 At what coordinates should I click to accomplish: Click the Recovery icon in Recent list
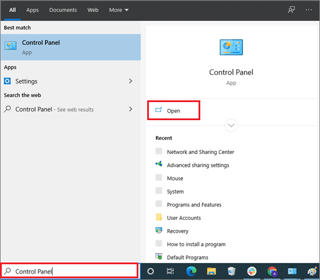click(159, 230)
